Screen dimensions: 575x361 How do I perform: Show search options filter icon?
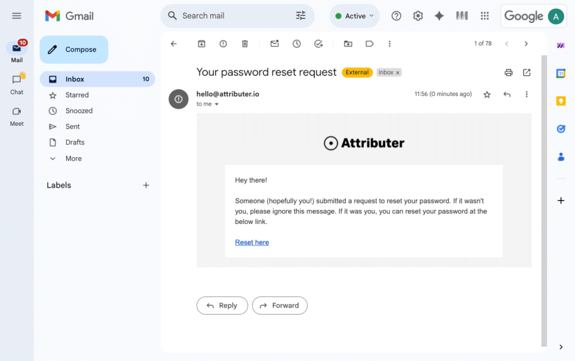coord(300,16)
